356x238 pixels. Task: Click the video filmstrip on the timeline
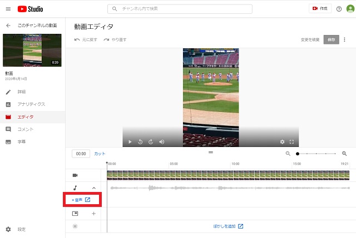pyautogui.click(x=228, y=175)
